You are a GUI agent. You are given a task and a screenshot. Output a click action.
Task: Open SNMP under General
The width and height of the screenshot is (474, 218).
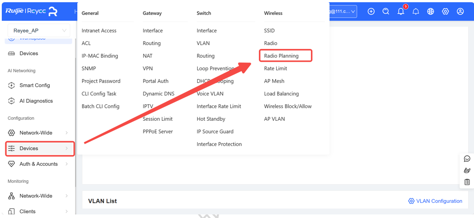88,68
